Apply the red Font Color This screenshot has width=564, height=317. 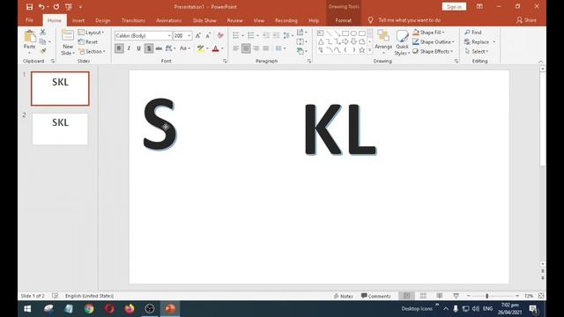(215, 48)
